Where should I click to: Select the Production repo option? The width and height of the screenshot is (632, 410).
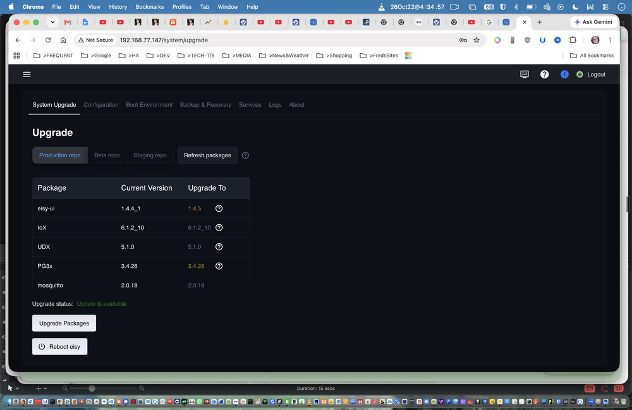click(59, 155)
